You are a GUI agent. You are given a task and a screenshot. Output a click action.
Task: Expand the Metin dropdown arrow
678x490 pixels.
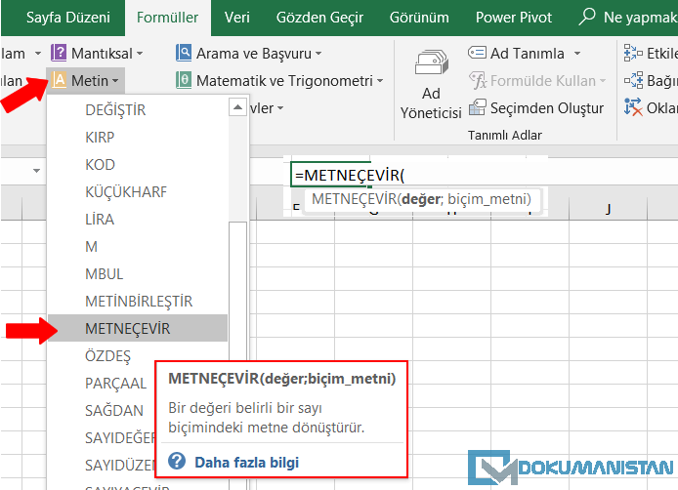115,81
